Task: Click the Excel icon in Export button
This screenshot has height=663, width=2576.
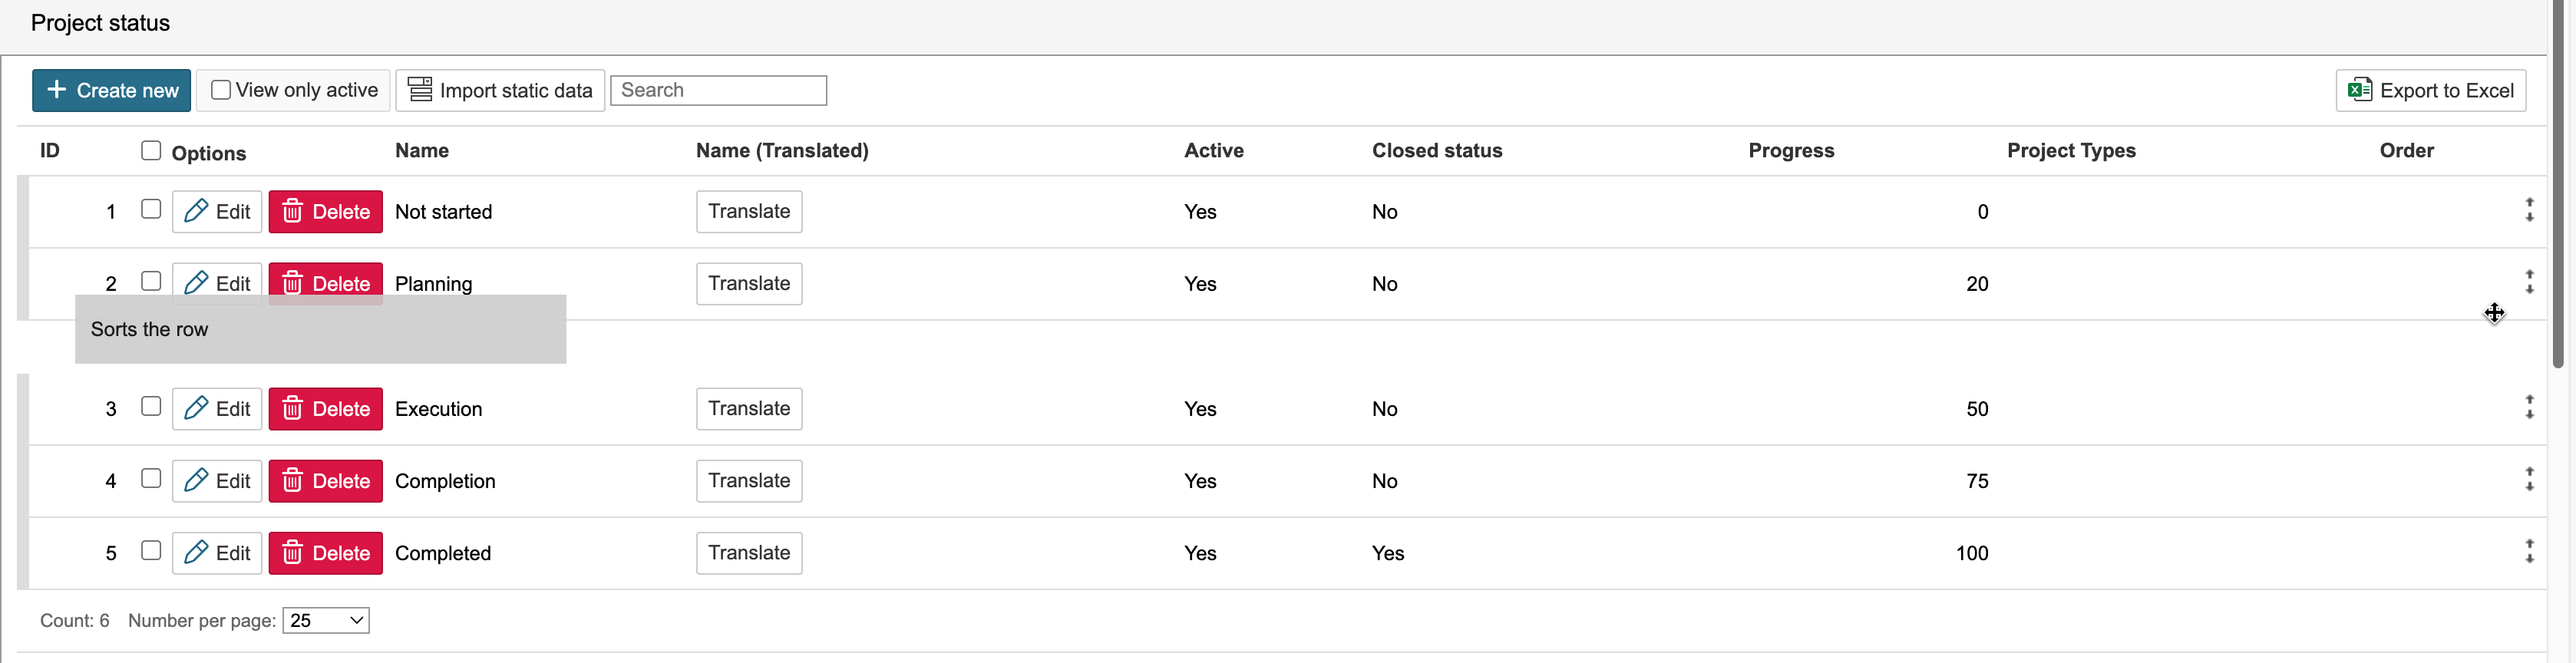Action: point(2360,90)
